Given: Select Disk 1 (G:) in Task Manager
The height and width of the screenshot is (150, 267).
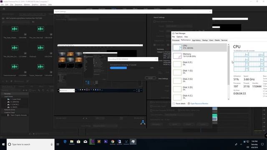Looking at the screenshot, I should tap(199, 72).
